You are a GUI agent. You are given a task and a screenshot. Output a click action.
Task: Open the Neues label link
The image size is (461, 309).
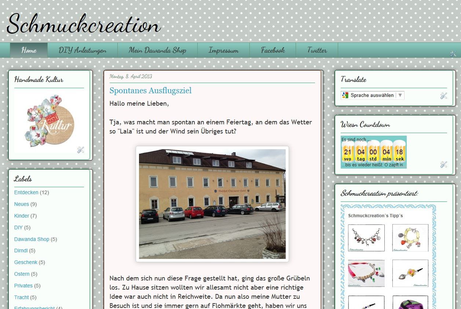pos(21,204)
